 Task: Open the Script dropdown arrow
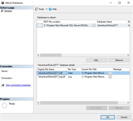coord(47,9)
